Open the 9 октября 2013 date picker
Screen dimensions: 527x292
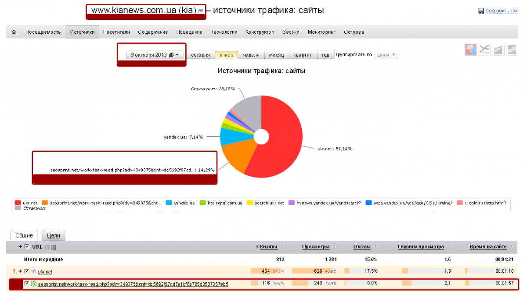coord(155,55)
